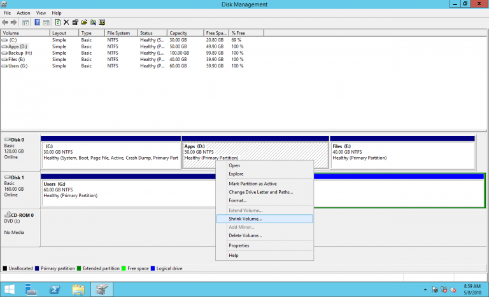Sort by the Type column header
The image size is (489, 297).
pyautogui.click(x=92, y=33)
